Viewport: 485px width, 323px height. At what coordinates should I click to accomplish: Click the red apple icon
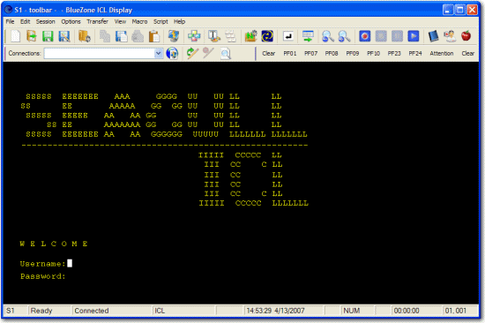(466, 36)
